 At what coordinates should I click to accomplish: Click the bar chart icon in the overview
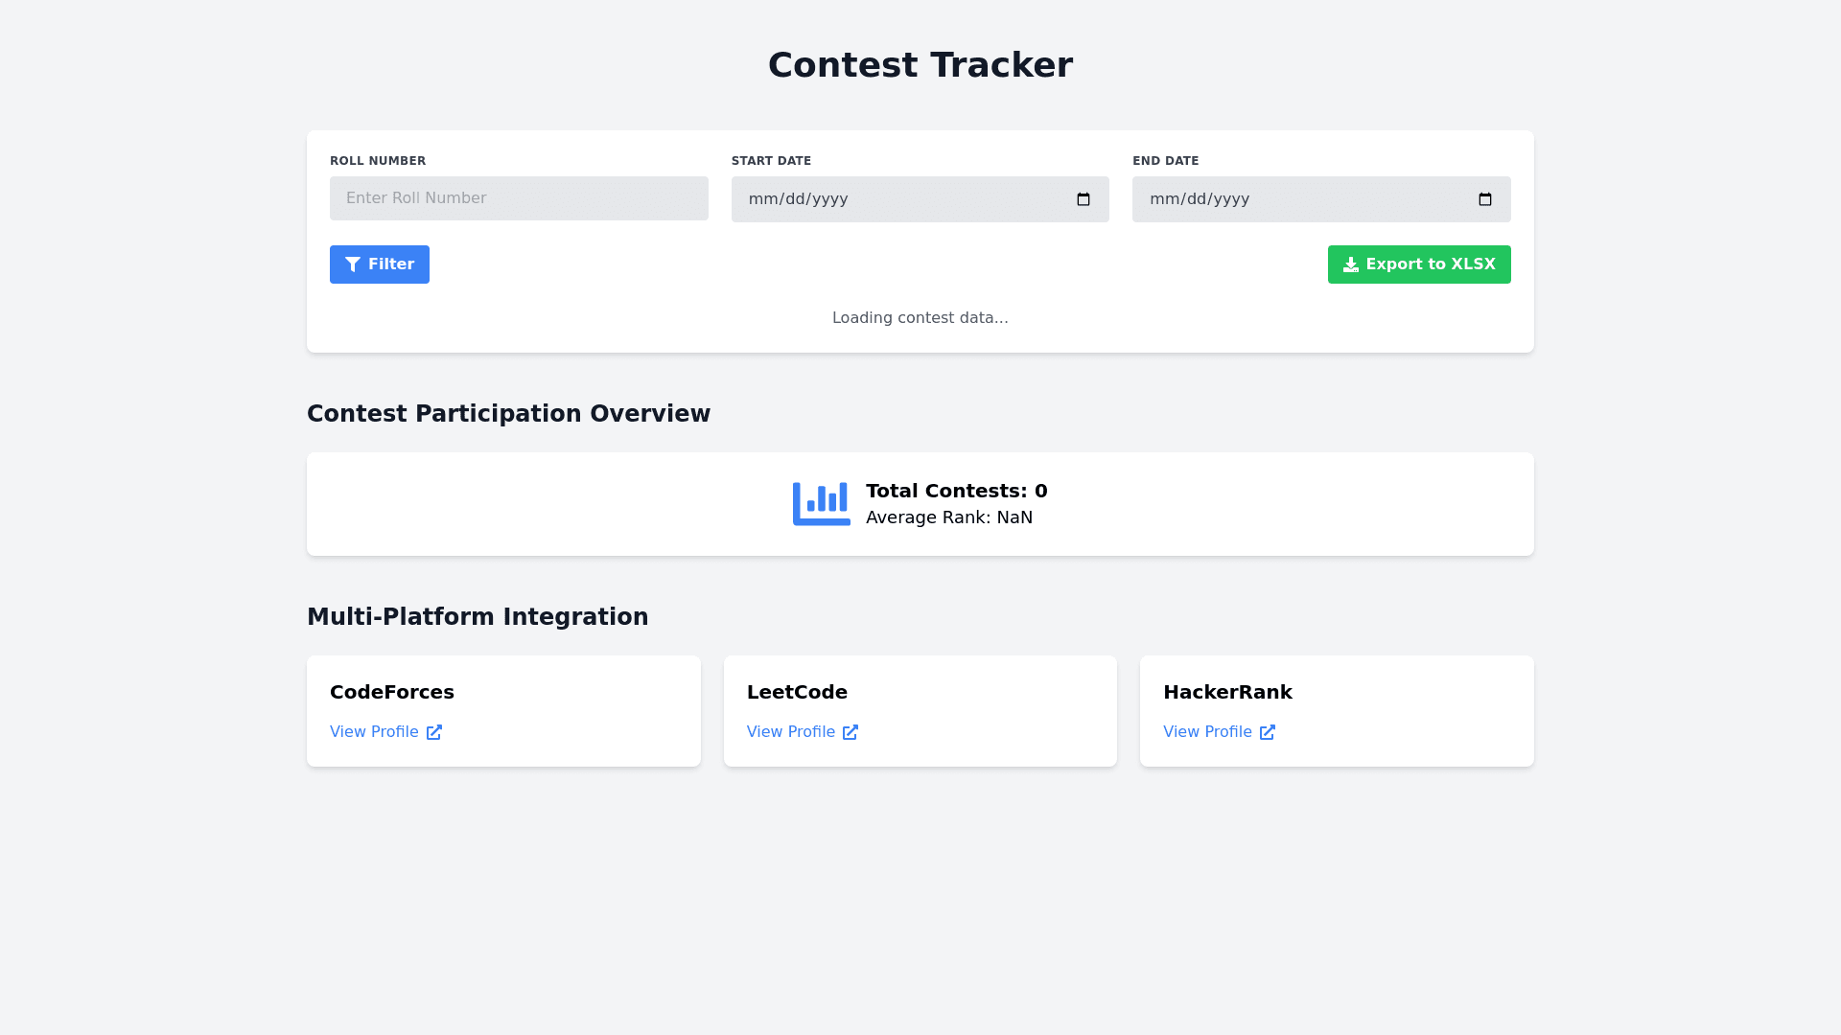click(x=821, y=504)
